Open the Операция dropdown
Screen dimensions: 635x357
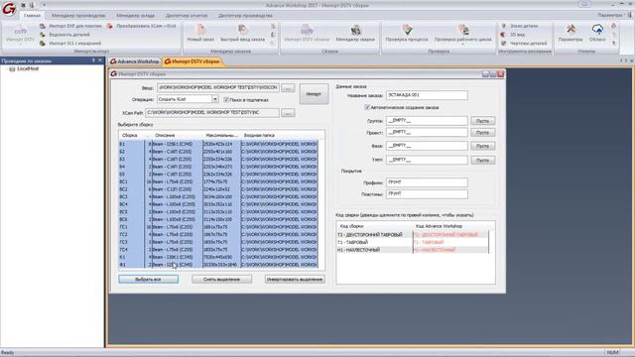214,99
